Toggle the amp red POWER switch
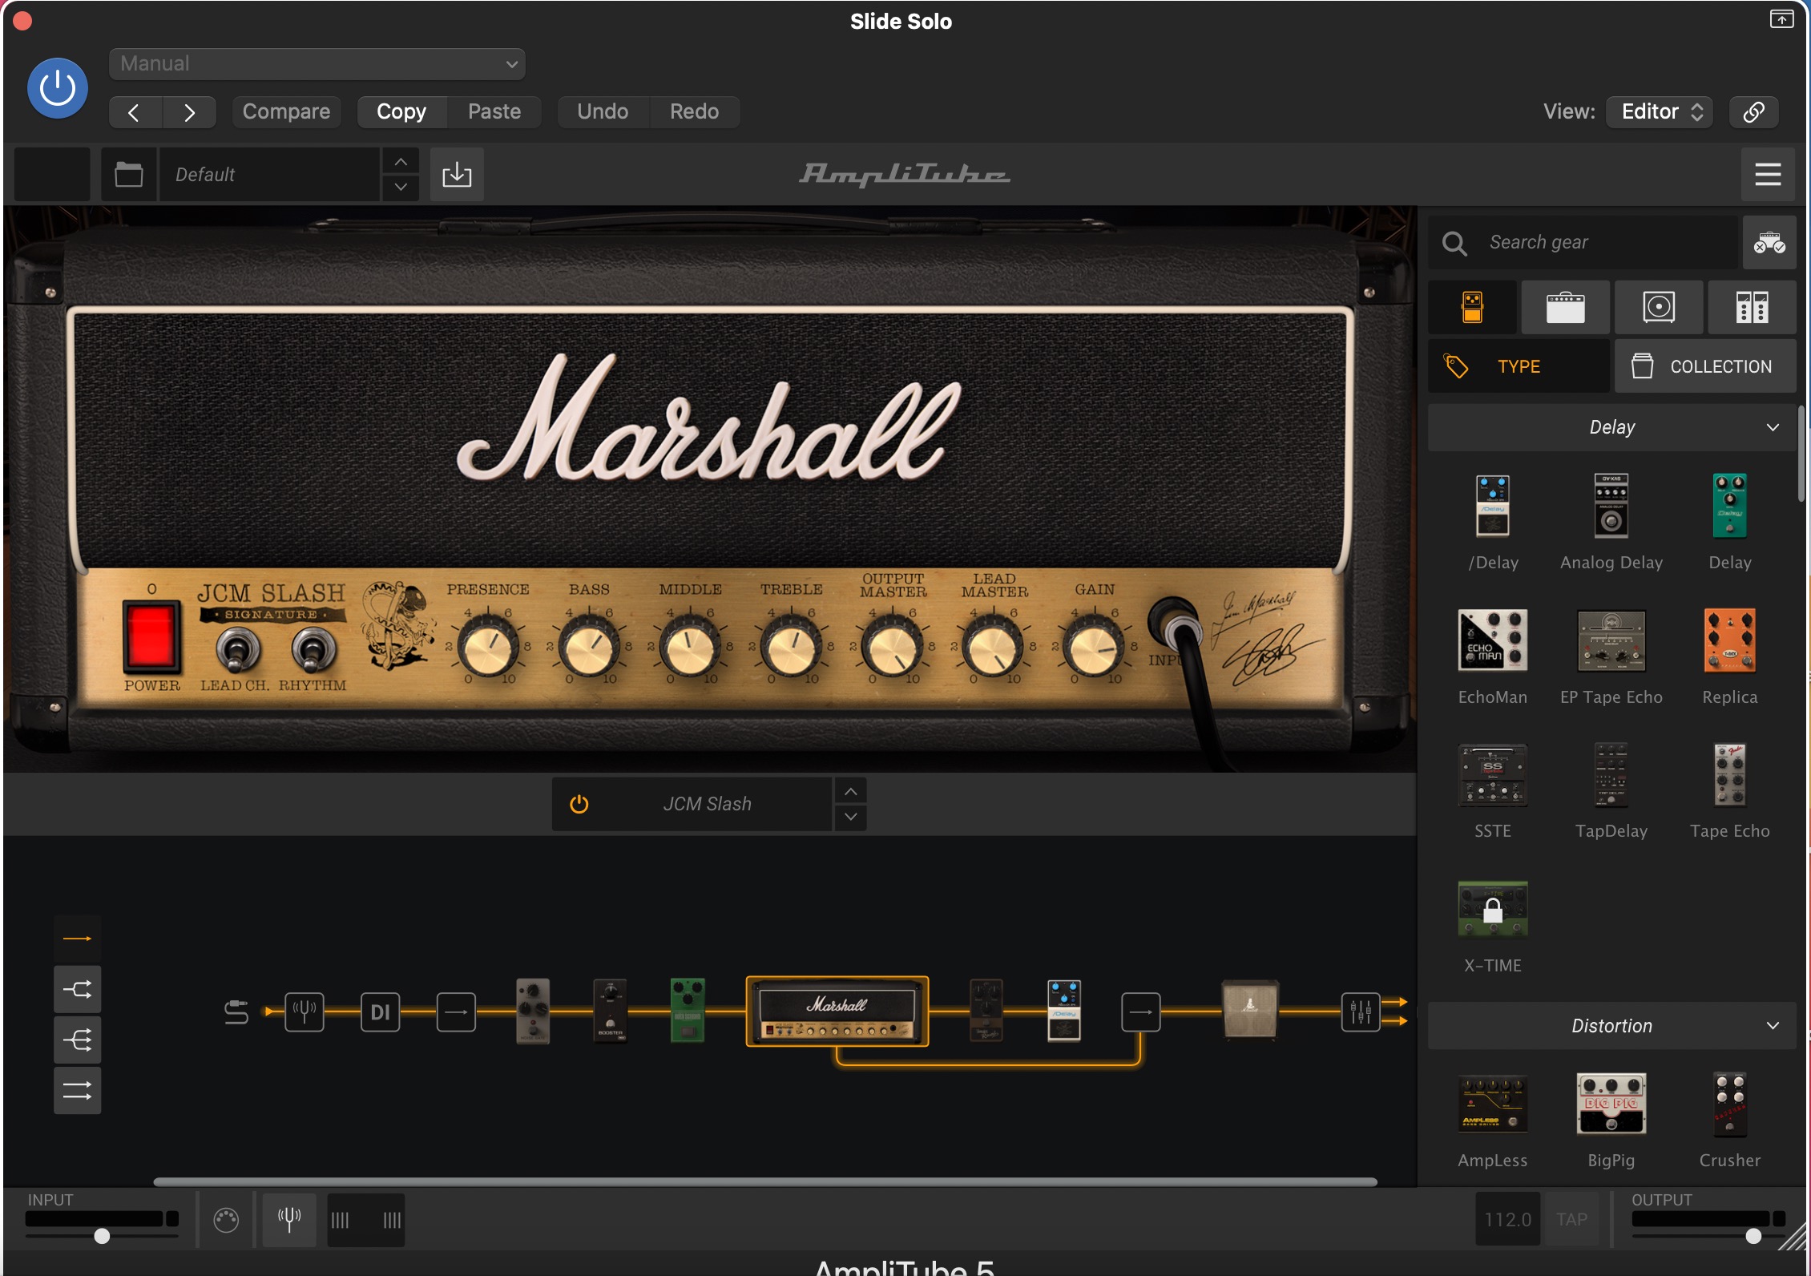This screenshot has height=1276, width=1811. point(151,636)
